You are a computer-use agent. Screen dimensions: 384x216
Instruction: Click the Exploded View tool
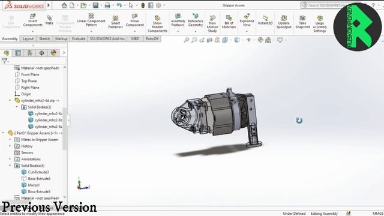pos(247,20)
